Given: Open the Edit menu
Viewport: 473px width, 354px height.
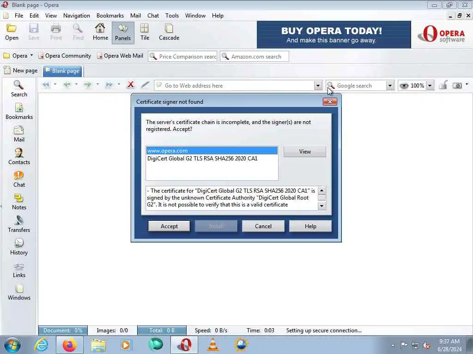Looking at the screenshot, I should click(34, 16).
